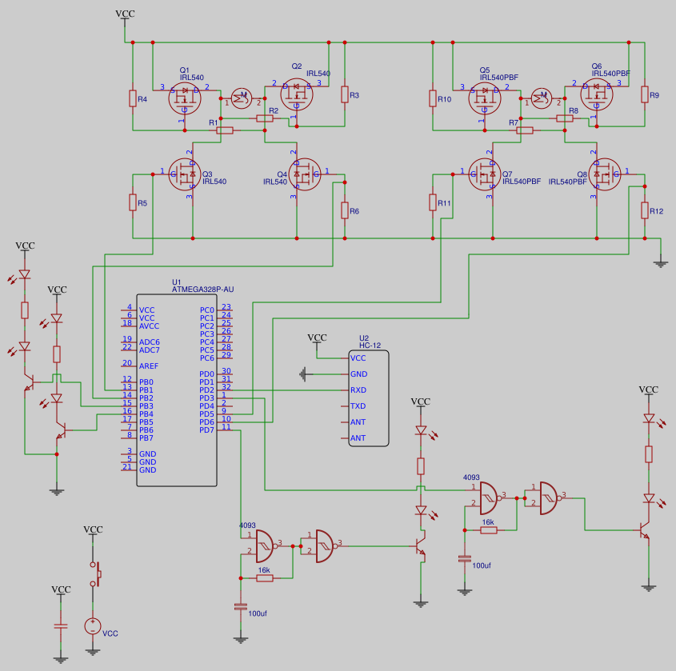The width and height of the screenshot is (676, 671).
Task: Select the Q3 IRL540 MOSFET symbol
Action: [184, 174]
